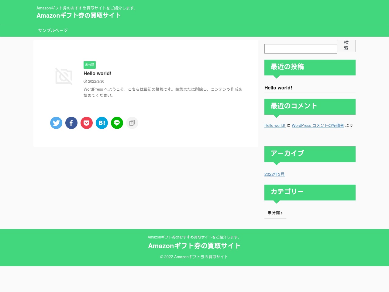Focus the sidebar search input field
This screenshot has height=292, width=389.
tap(301, 49)
